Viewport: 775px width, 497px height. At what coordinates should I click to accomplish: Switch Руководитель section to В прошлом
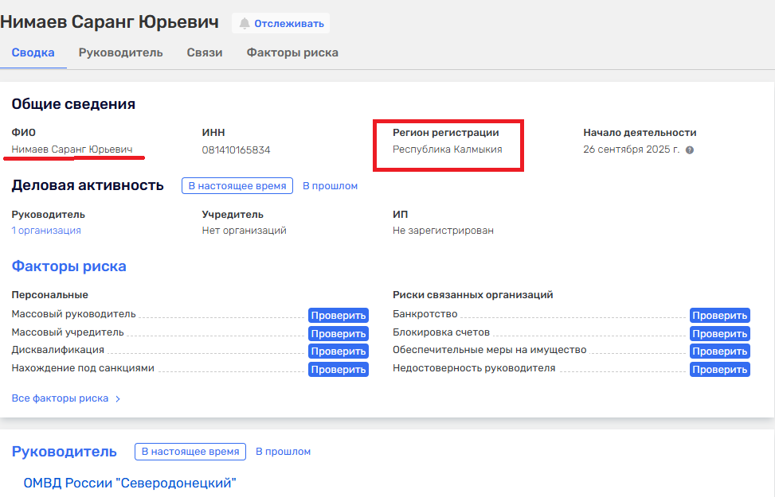(283, 452)
